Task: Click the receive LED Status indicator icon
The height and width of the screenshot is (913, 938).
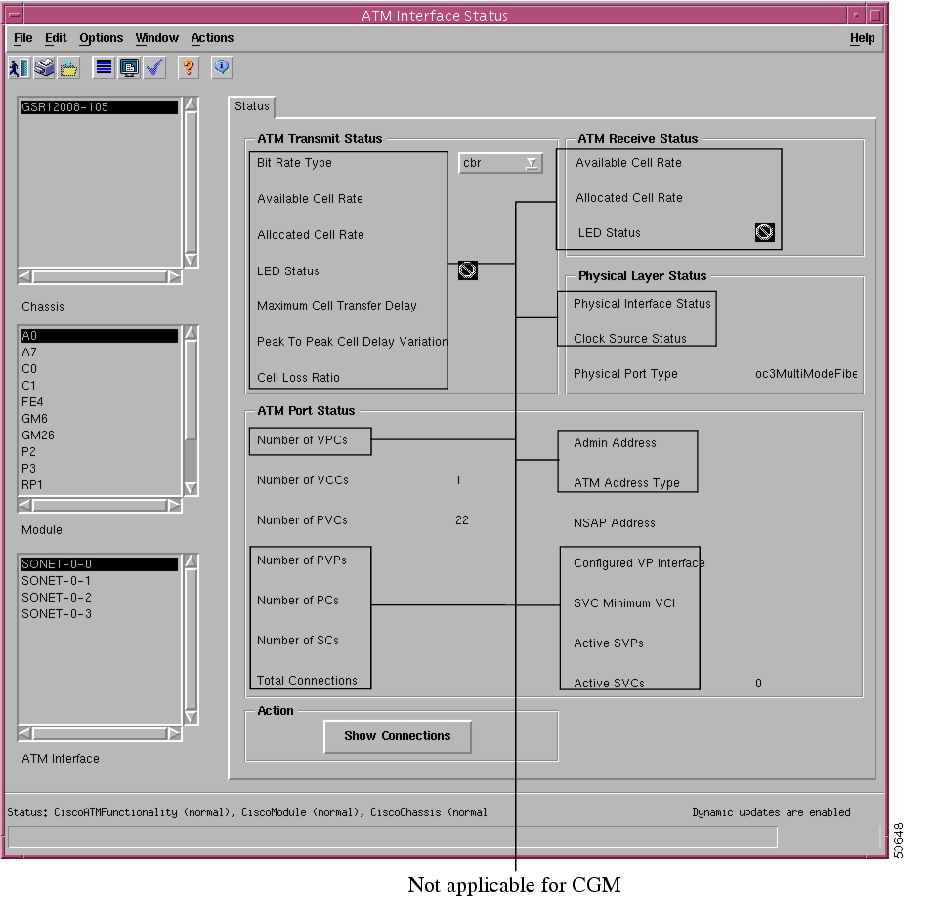Action: click(764, 232)
